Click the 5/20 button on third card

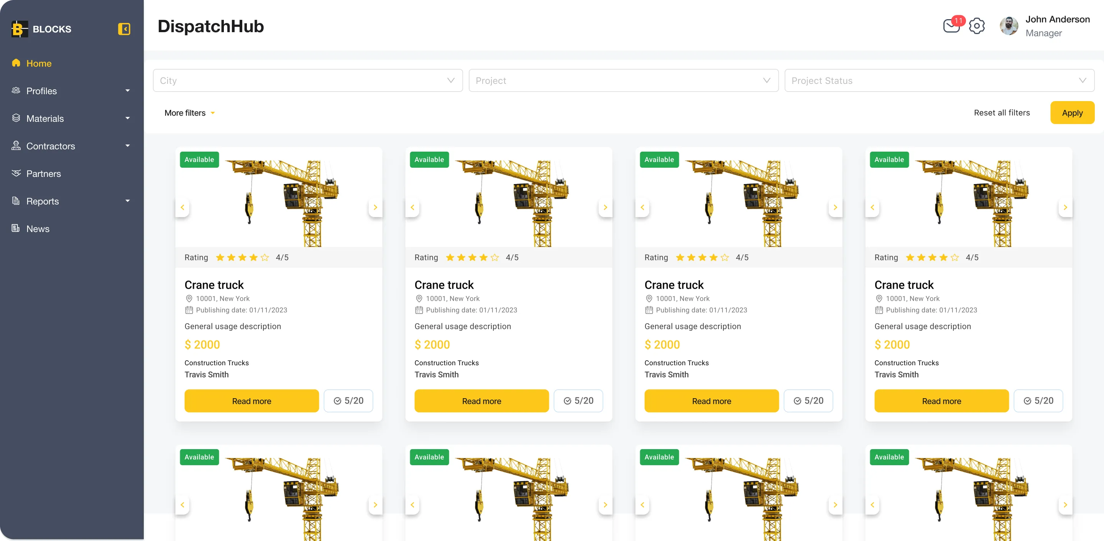click(x=808, y=400)
